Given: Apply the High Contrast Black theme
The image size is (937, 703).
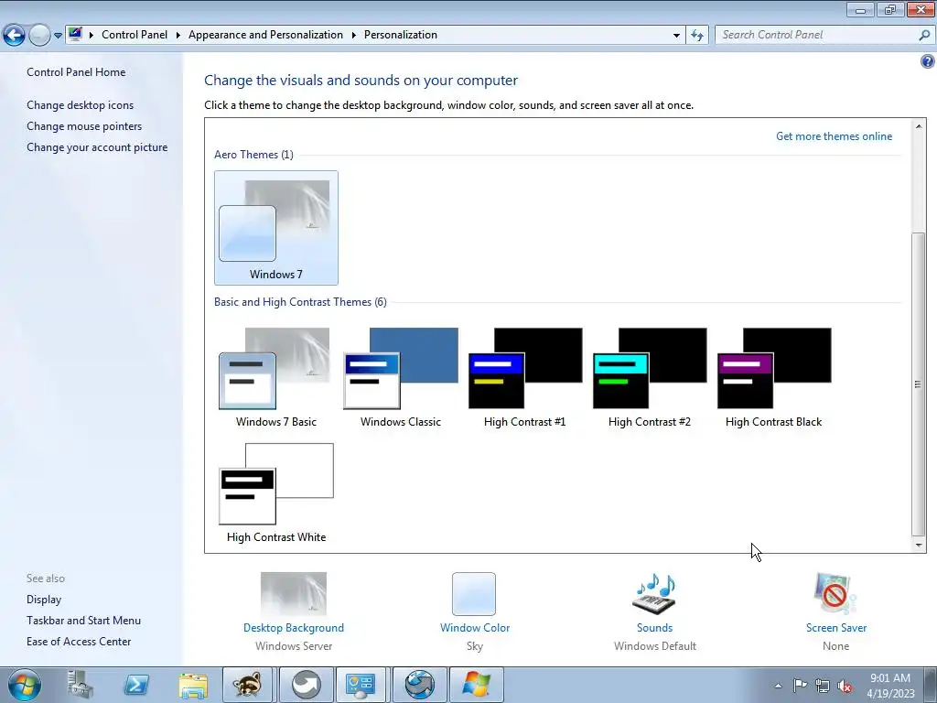Looking at the screenshot, I should [774, 378].
